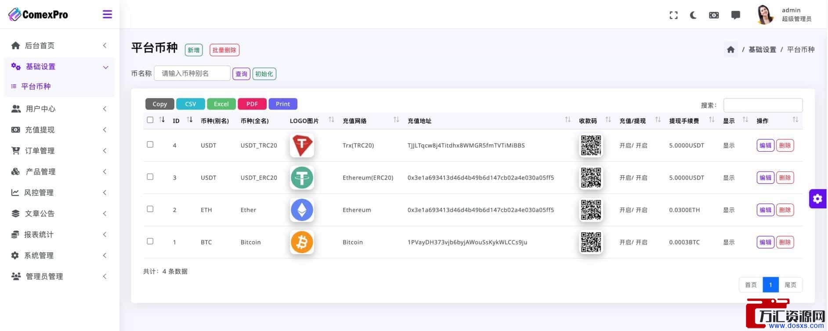Expand the 系统管理 menu

click(x=59, y=255)
